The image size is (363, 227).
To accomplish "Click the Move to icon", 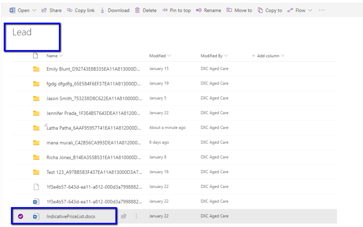I will click(229, 10).
